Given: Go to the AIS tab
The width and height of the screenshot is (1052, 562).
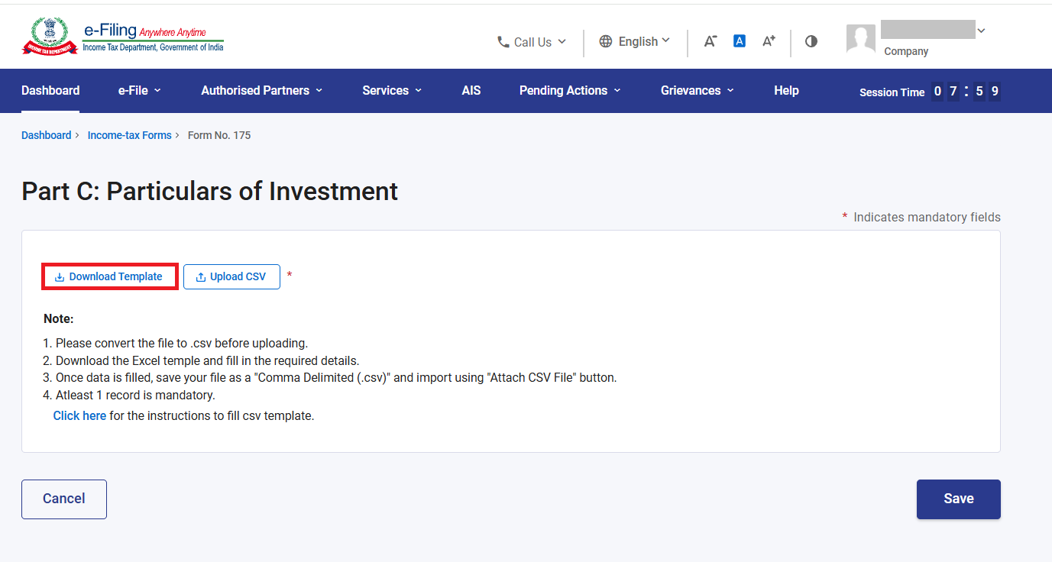Looking at the screenshot, I should [471, 90].
